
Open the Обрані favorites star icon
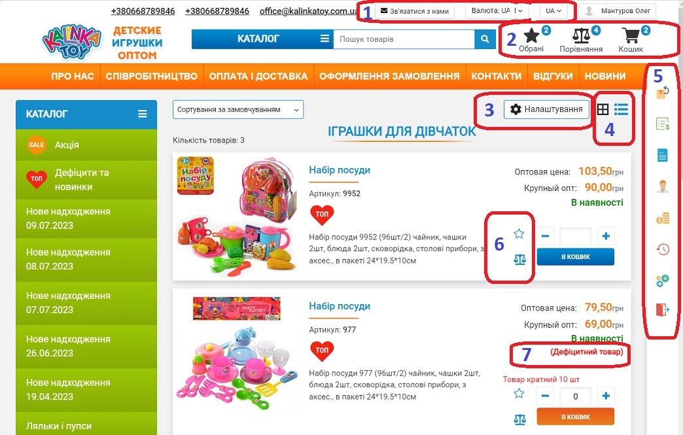pyautogui.click(x=531, y=36)
